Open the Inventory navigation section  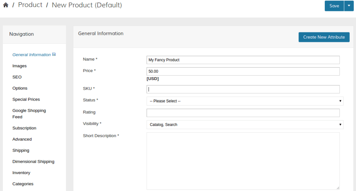[21, 173]
